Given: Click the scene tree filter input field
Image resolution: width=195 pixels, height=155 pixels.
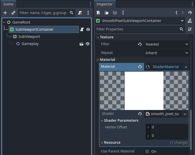Looking at the screenshot, I should (x=47, y=13).
